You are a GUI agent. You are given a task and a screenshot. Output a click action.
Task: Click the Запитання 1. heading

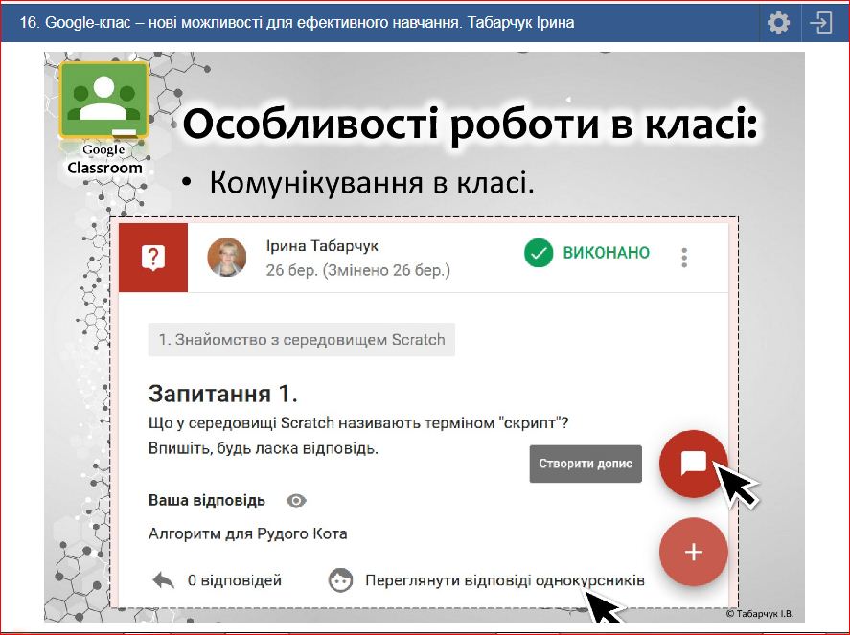tap(222, 394)
